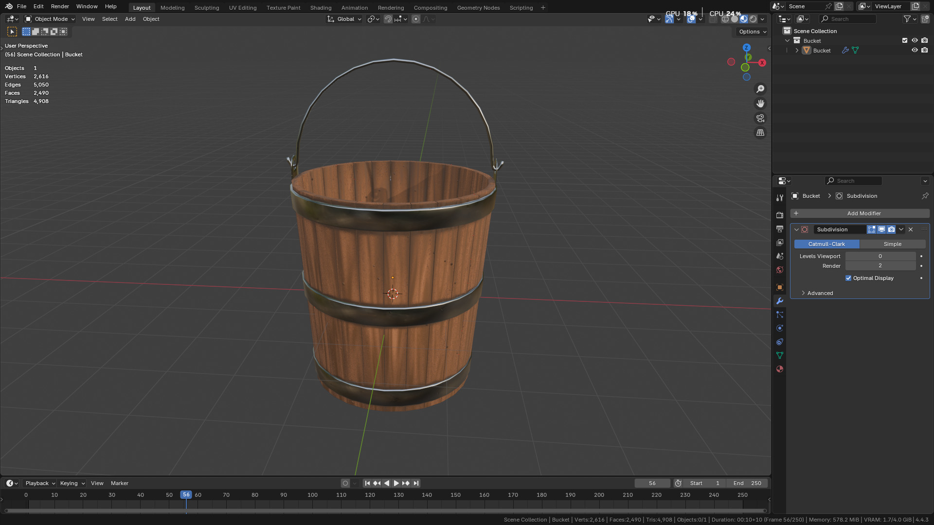The image size is (934, 525).
Task: Click the Blender logo menu icon
Action: point(9,6)
